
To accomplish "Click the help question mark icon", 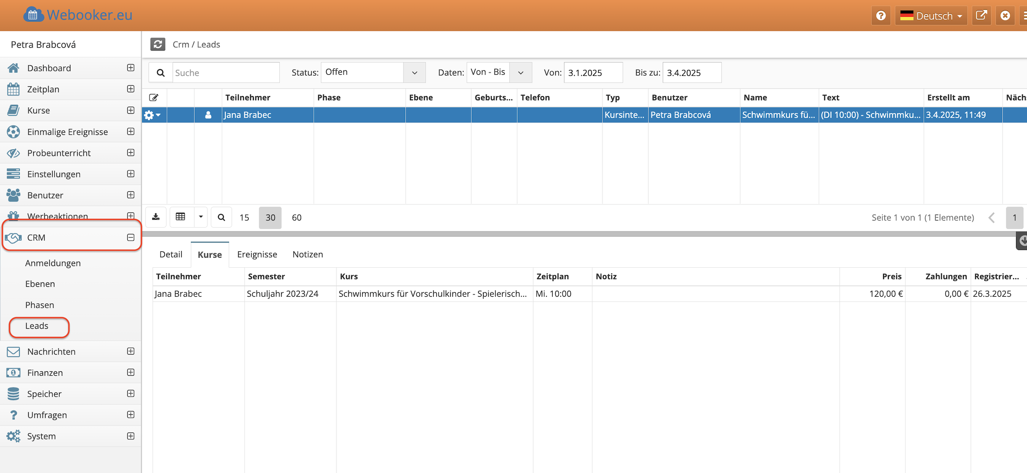I will [881, 16].
